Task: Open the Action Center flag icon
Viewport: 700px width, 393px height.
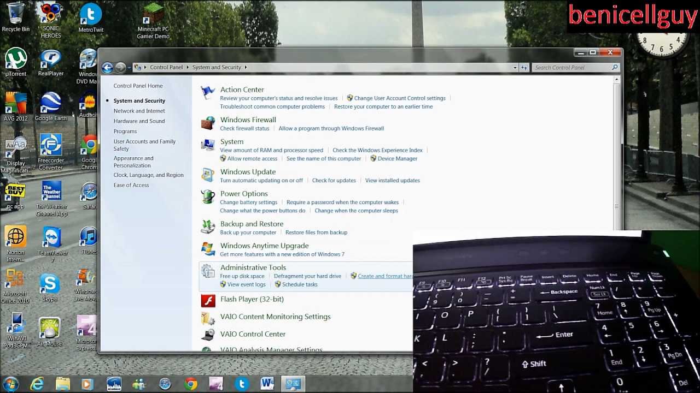Action: 208,93
